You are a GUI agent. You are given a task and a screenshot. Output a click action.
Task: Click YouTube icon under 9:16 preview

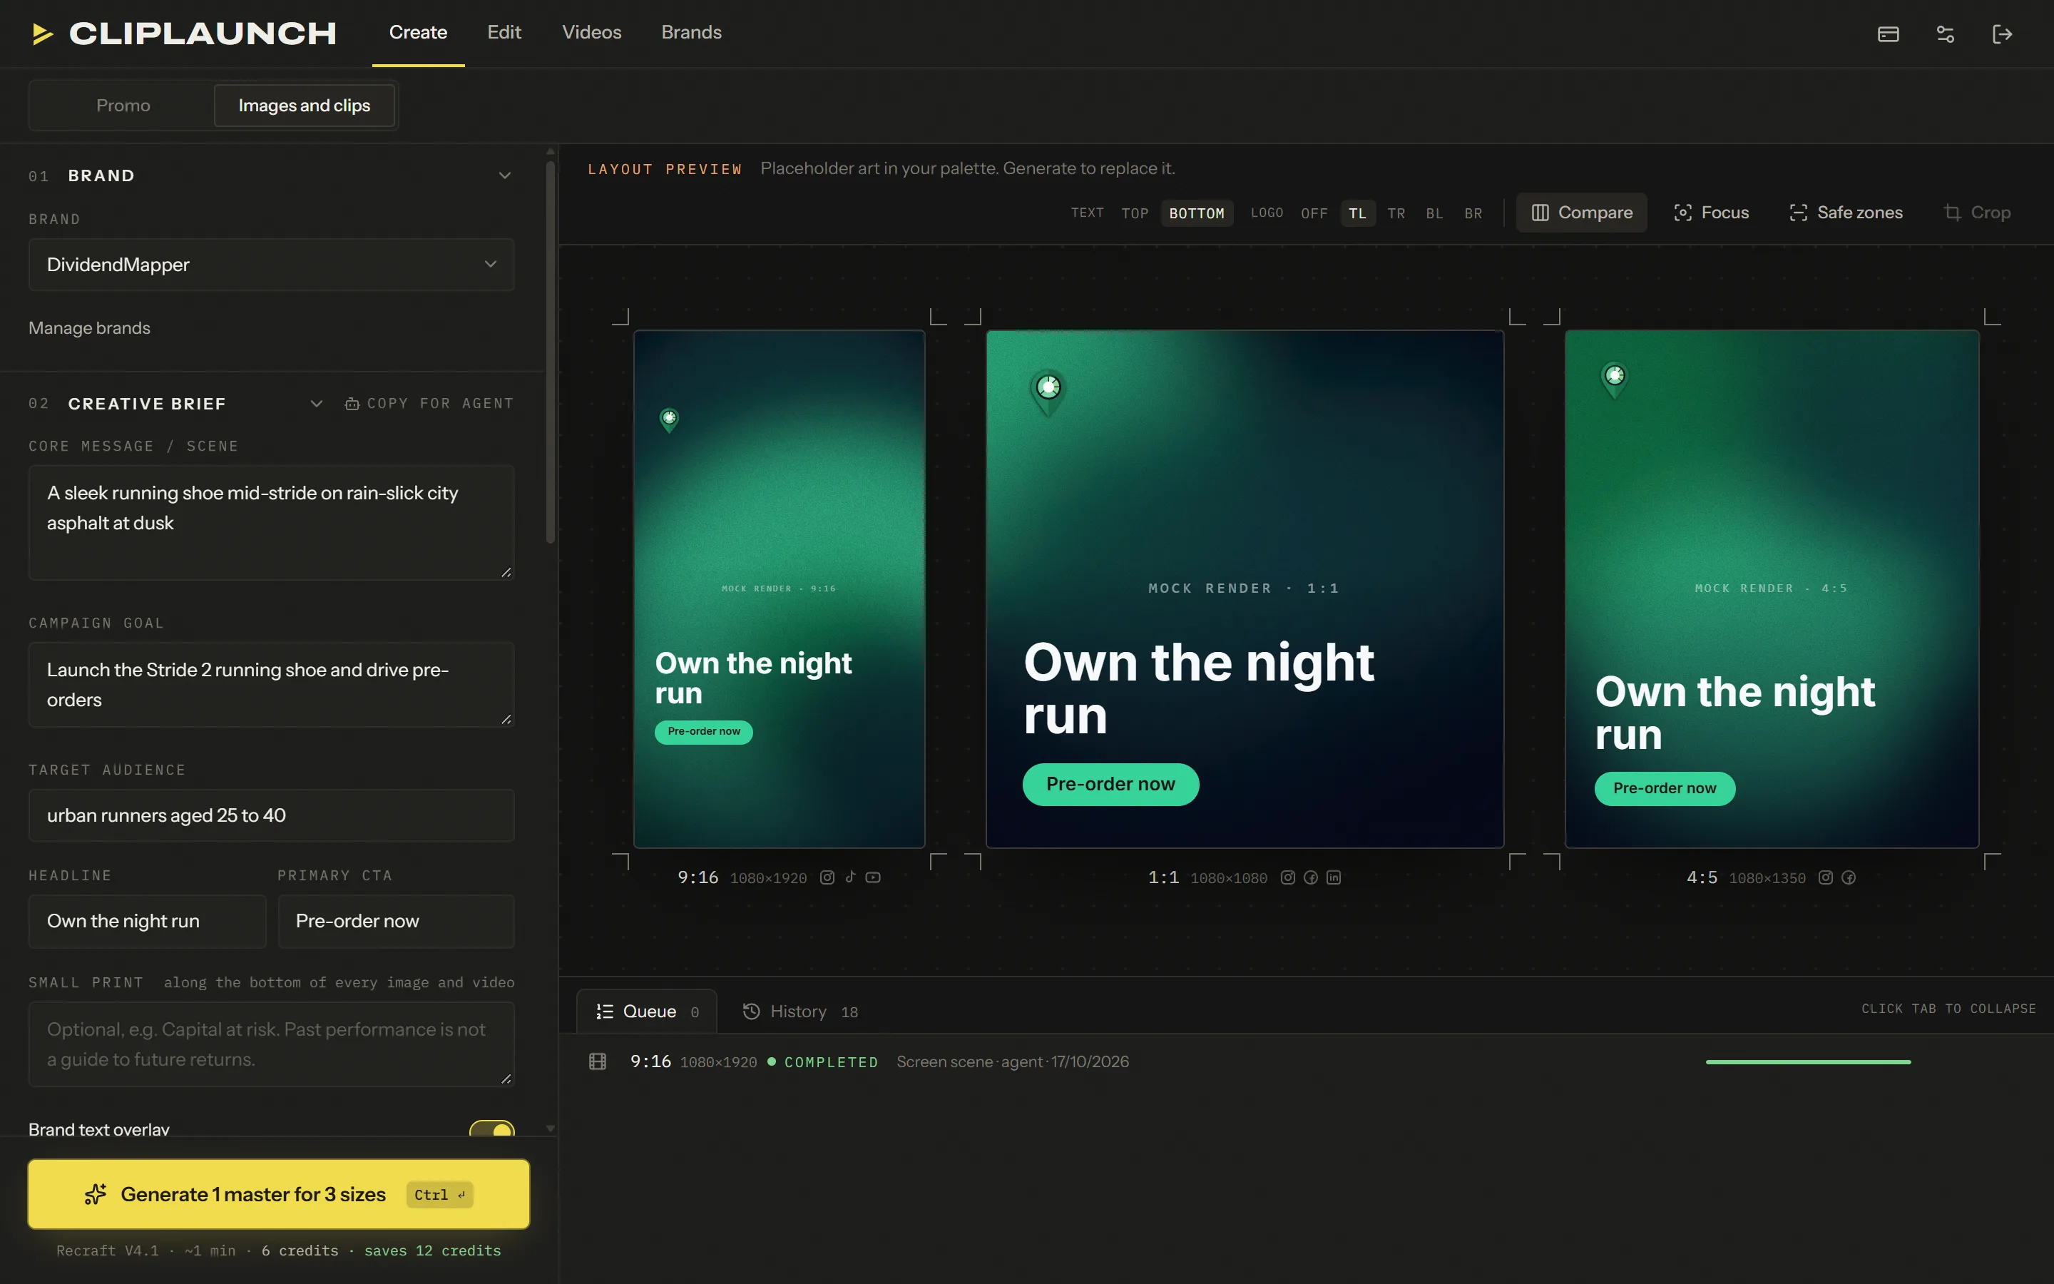click(872, 877)
